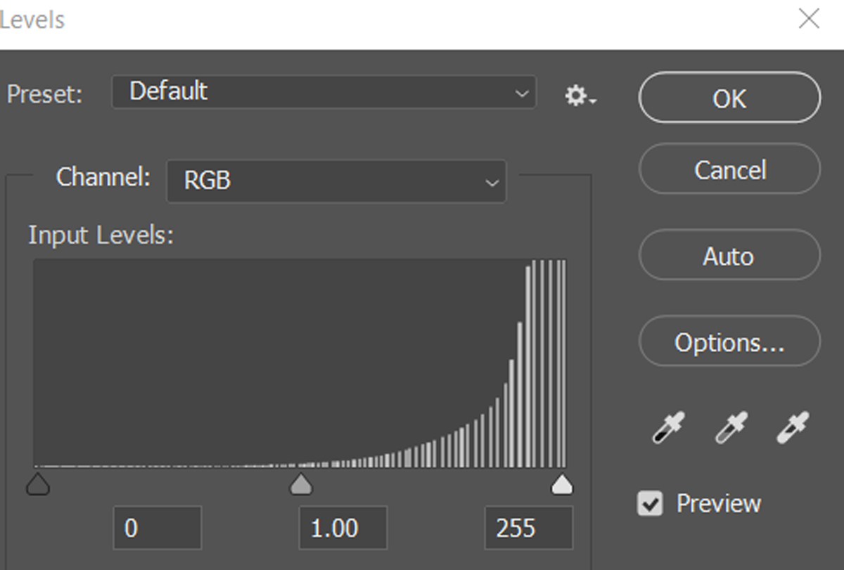Image resolution: width=844 pixels, height=570 pixels.
Task: Grab the black shadow input slider
Action: coord(38,484)
